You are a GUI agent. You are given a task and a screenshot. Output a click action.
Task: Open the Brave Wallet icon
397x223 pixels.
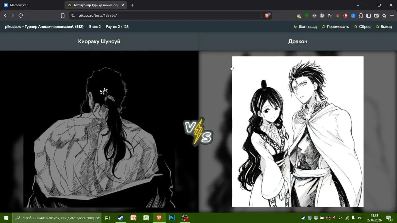376,15
